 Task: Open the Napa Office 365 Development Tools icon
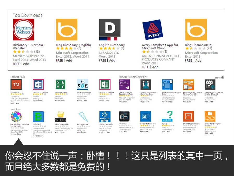pos(124,85)
